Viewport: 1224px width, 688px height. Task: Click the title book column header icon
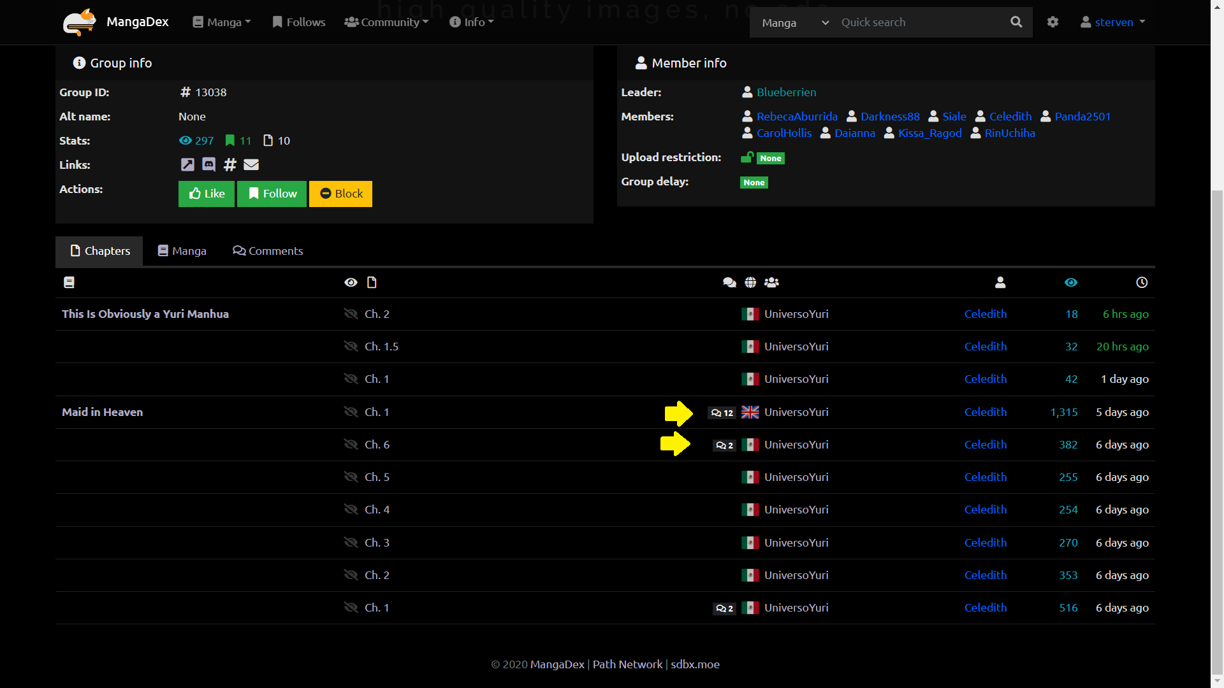(x=69, y=282)
